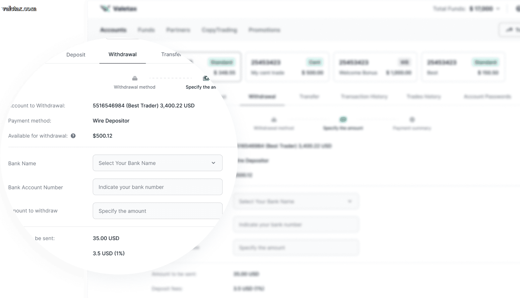Select the My cent trade account card
This screenshot has height=298, width=520.
click(x=287, y=67)
